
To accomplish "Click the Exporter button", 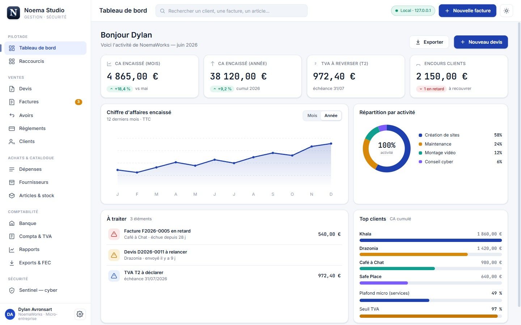I will 429,42.
